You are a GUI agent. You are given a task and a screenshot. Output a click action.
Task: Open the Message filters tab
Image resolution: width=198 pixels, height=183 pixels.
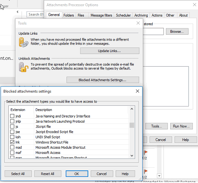tap(101, 15)
